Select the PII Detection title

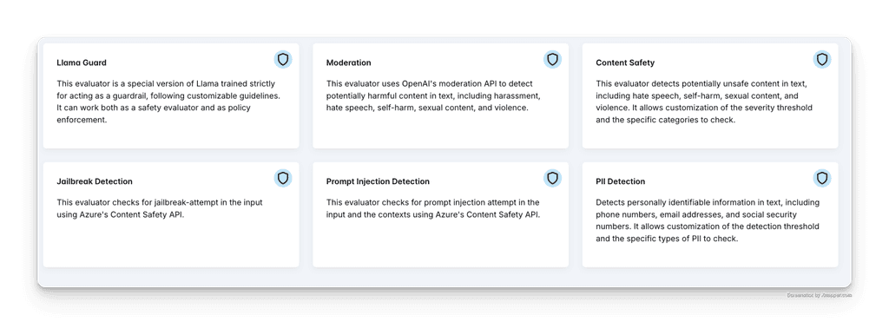point(620,181)
